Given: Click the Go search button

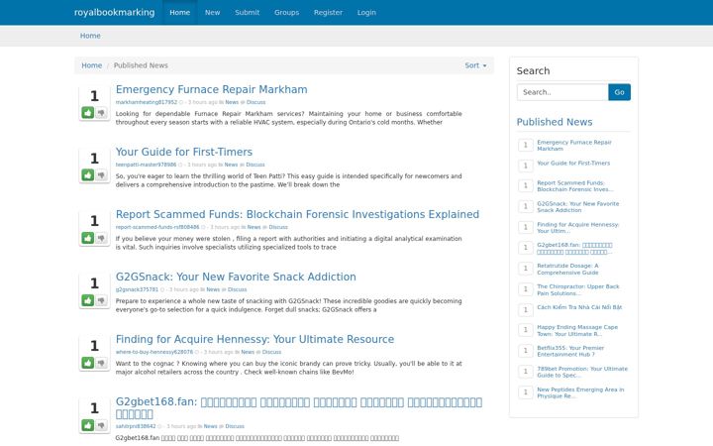Looking at the screenshot, I should click(619, 92).
